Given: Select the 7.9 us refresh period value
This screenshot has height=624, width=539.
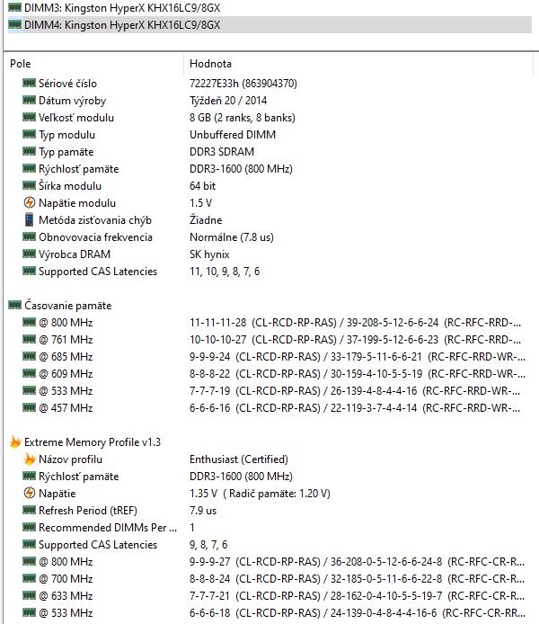Looking at the screenshot, I should 203,511.
